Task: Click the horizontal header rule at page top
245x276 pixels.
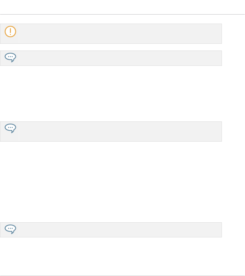Action: tap(122, 14)
